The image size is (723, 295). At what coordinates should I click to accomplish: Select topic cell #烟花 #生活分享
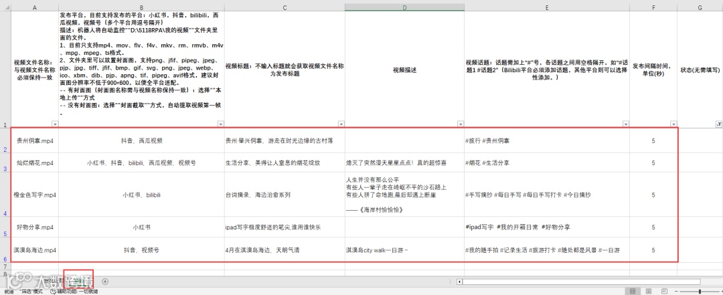click(x=547, y=163)
